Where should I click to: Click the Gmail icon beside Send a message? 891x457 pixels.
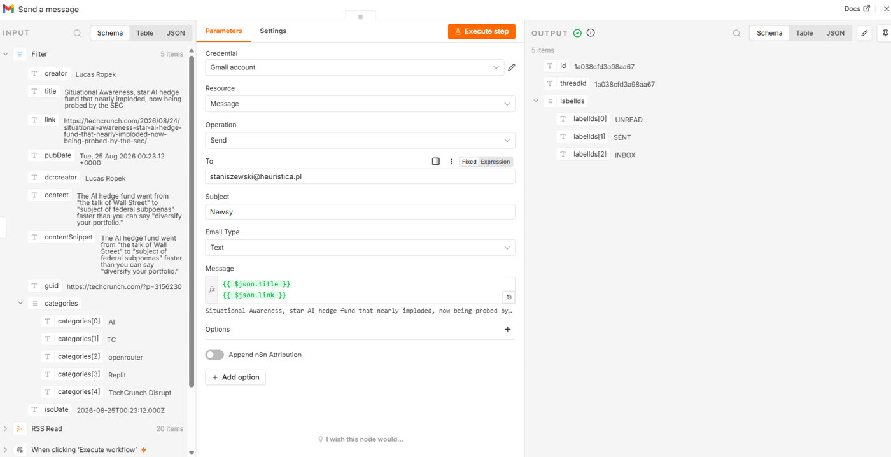(8, 9)
